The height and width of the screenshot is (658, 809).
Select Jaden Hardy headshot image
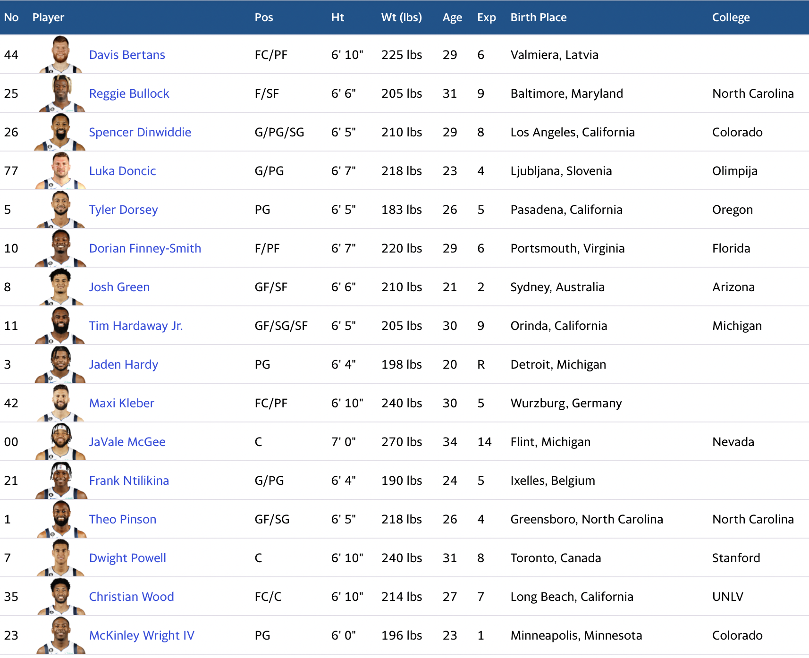pyautogui.click(x=60, y=364)
